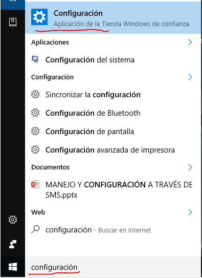This screenshot has height=278, width=202.
Task: Expand the Configuración category arrow
Action: (190, 77)
